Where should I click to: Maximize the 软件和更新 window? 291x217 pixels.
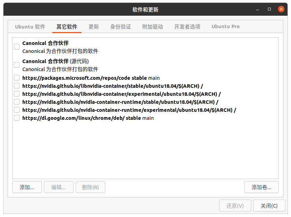point(269,9)
